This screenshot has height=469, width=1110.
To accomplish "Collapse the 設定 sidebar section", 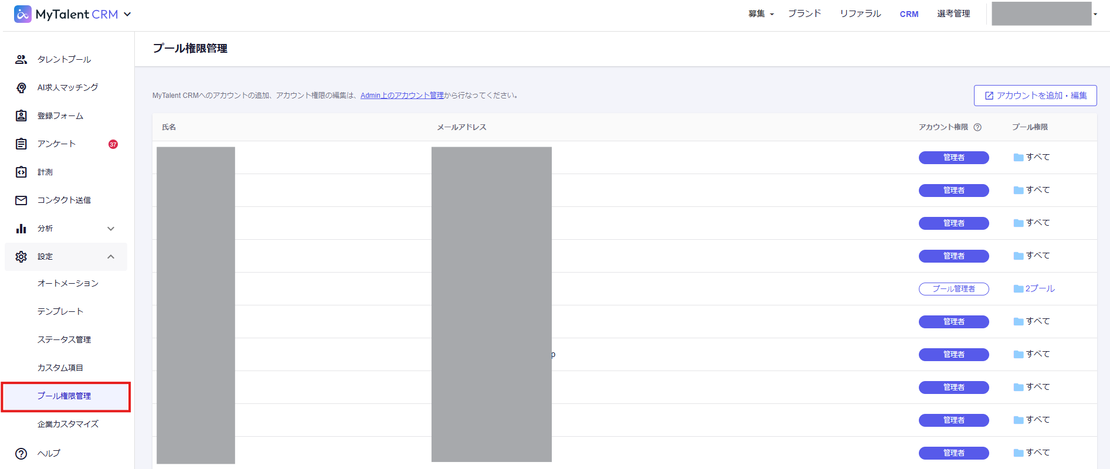I will [111, 257].
